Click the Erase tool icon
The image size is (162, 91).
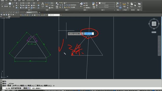[38, 3]
